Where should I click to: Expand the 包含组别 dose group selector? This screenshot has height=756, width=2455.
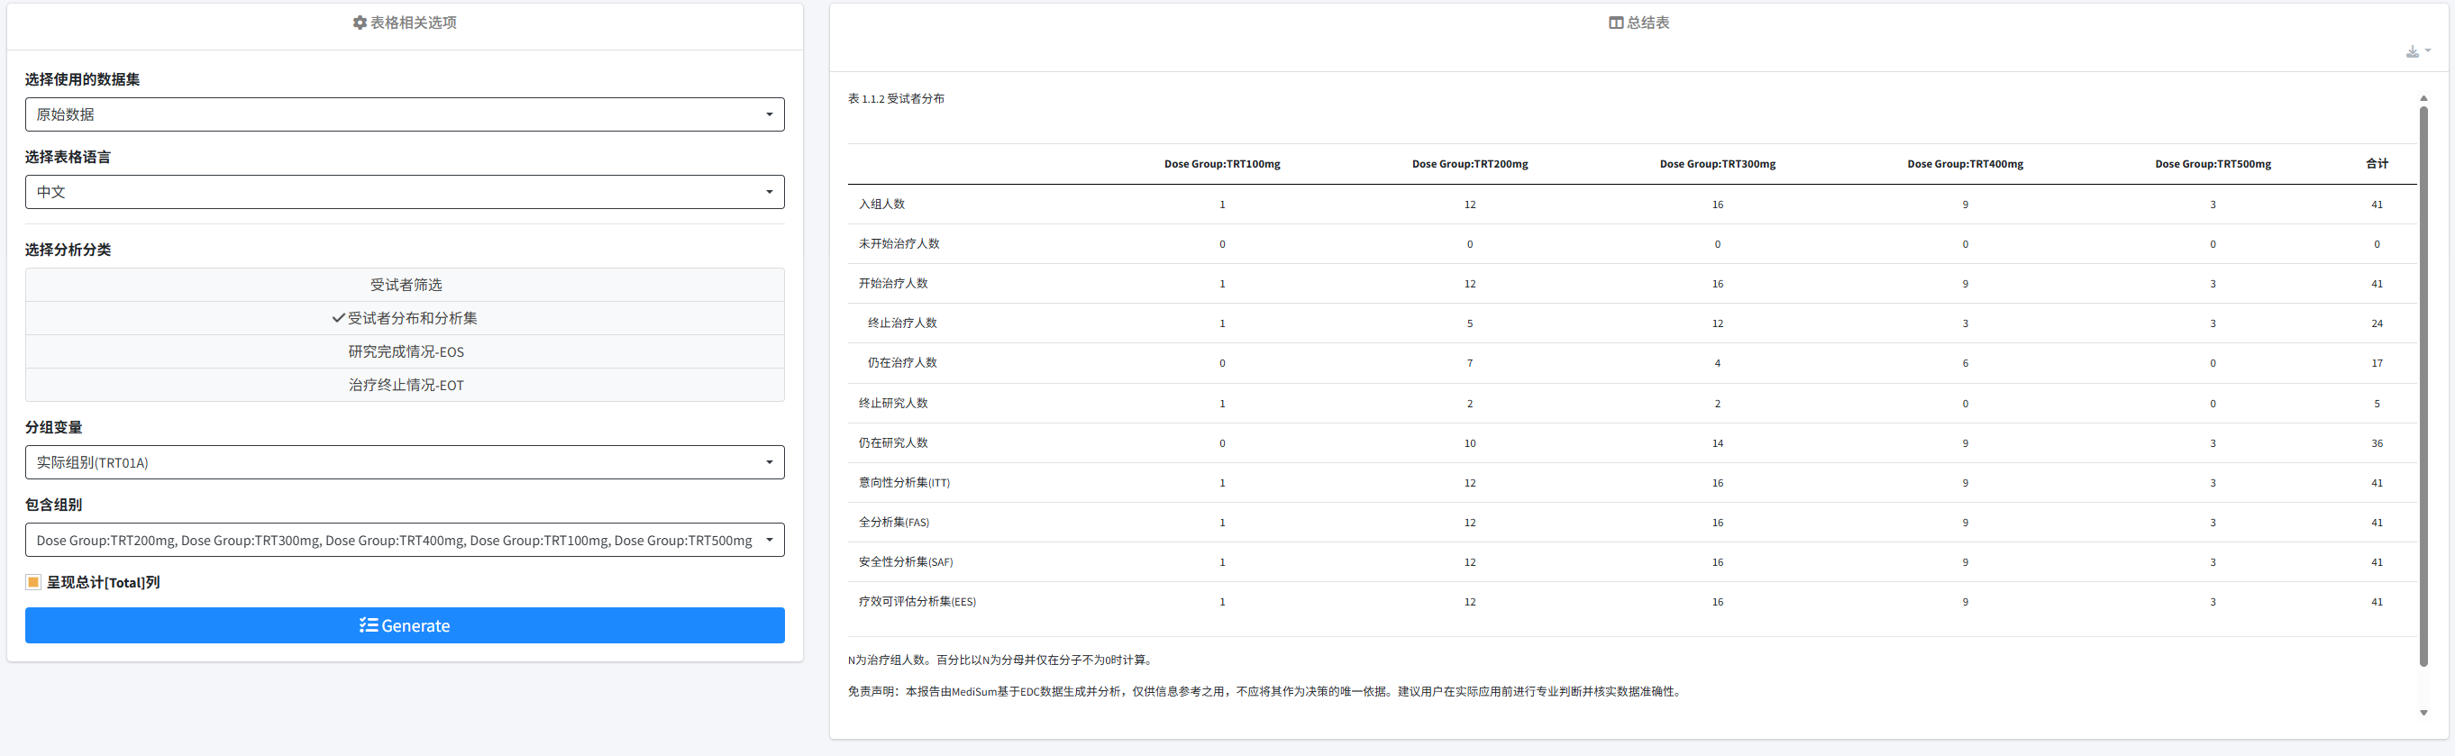pos(404,541)
